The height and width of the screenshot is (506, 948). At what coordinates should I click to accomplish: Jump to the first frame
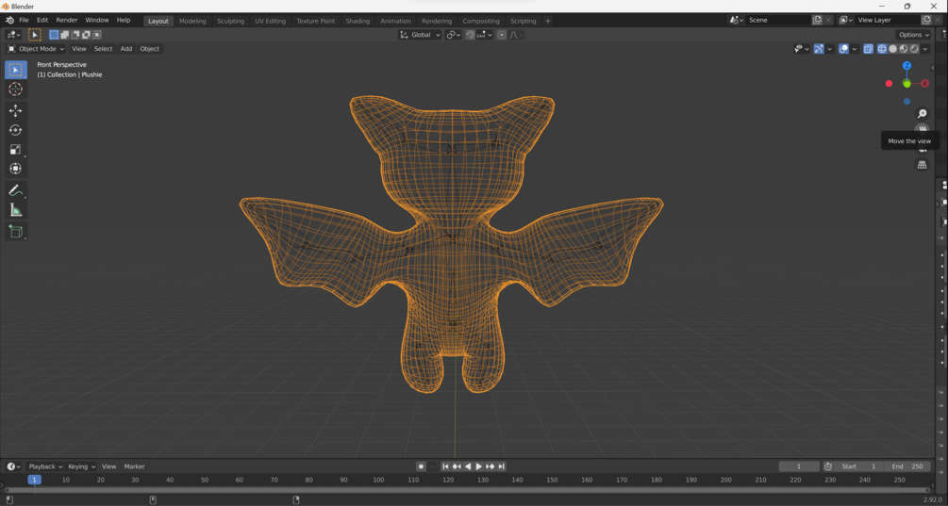[x=445, y=466]
